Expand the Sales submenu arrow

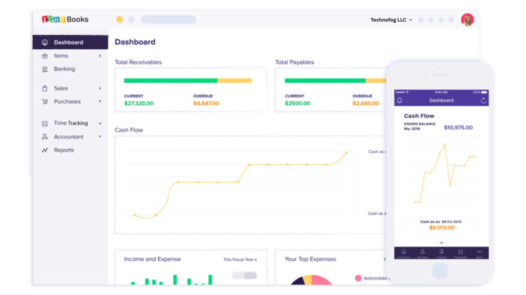[100, 89]
